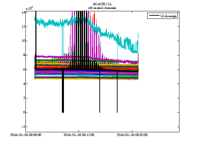The height and width of the screenshot is (148, 198).
Task: Click the y-axis tick label 10
Action: click(x=23, y=41)
